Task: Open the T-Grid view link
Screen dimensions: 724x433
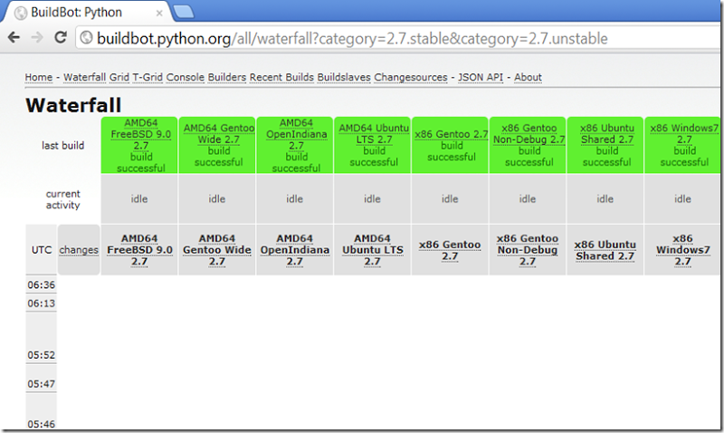Action: 148,77
